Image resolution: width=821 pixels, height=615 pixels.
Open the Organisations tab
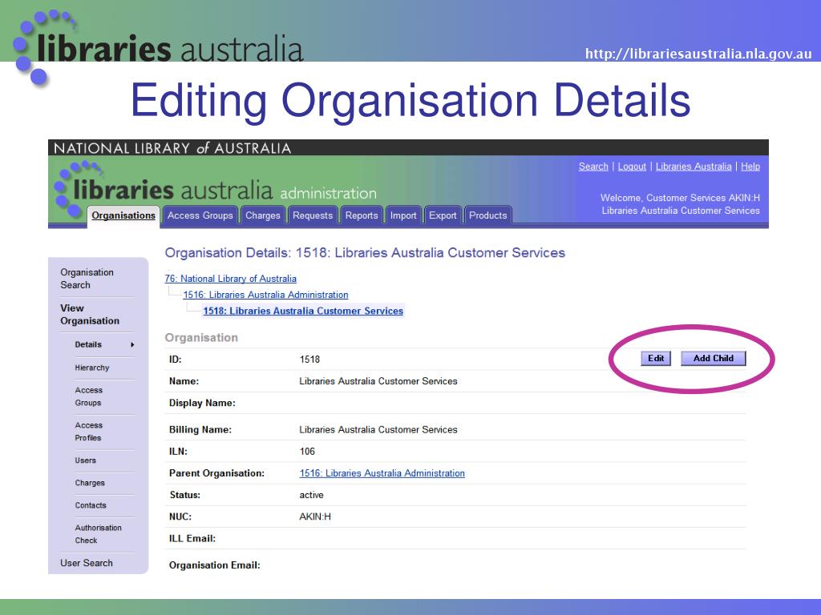[123, 215]
